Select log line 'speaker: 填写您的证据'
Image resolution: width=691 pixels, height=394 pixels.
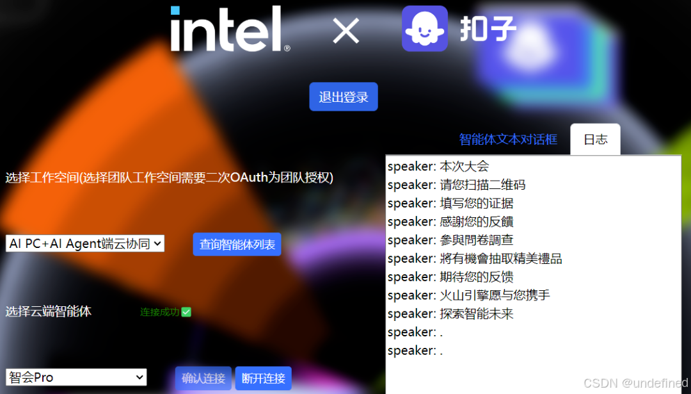pos(450,203)
